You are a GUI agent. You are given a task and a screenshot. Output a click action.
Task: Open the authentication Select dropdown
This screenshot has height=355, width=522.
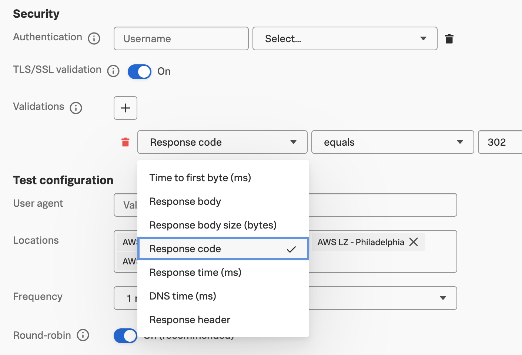[x=345, y=38]
